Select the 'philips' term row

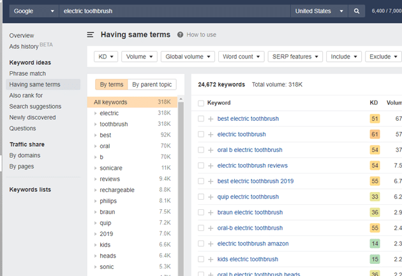click(x=132, y=201)
